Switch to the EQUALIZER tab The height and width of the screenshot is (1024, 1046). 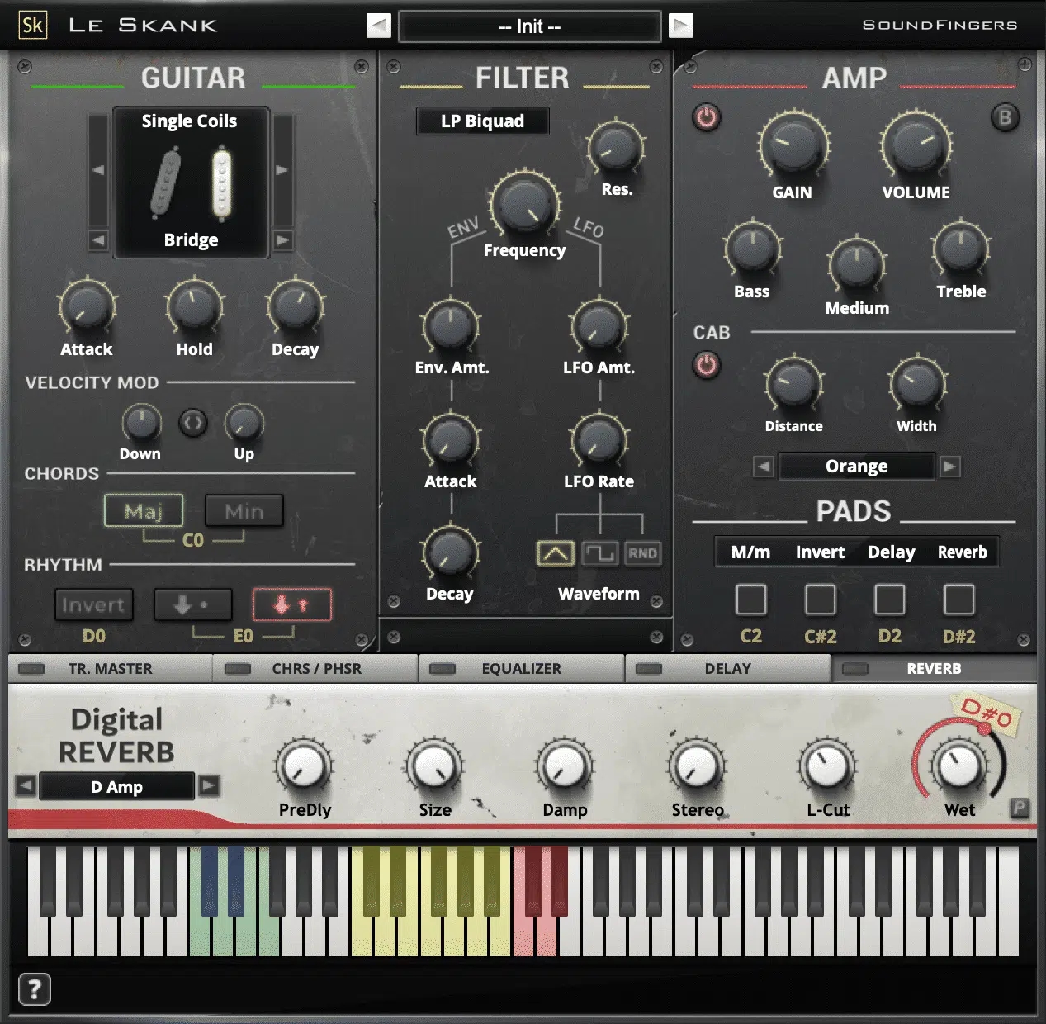(x=521, y=669)
